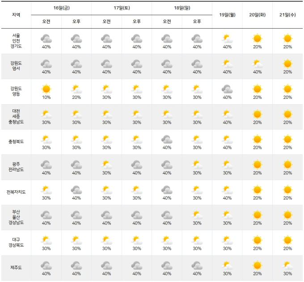304x282 pixels.
Task: Click the 광주 전라남도 region label
Action: pyautogui.click(x=16, y=167)
